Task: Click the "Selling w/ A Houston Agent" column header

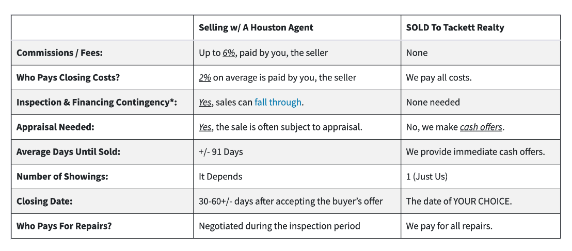Action: (256, 27)
